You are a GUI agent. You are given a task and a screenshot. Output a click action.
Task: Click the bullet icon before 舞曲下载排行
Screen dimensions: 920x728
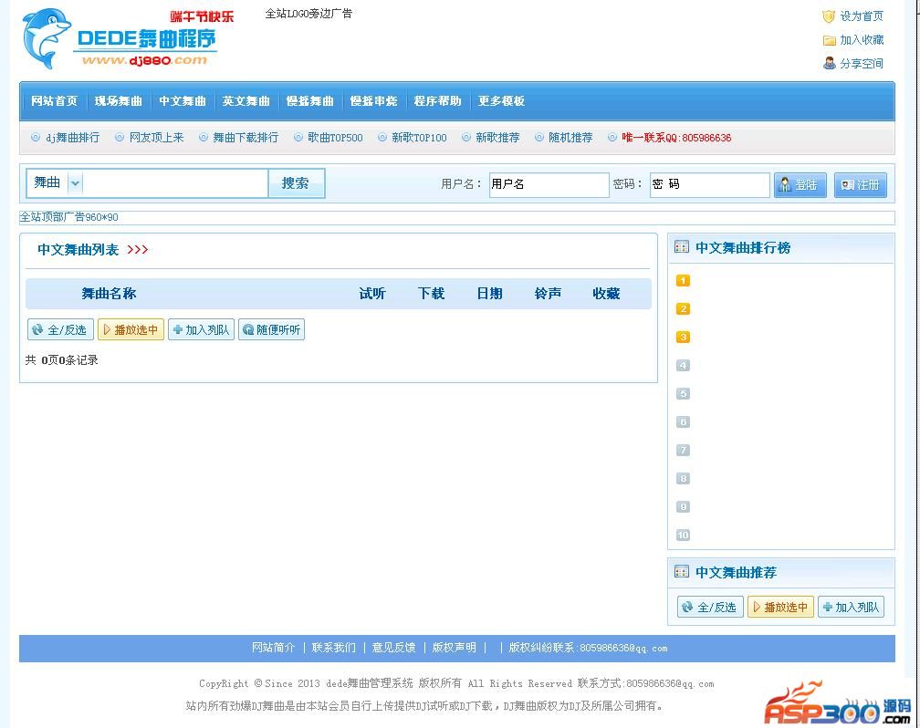pos(204,137)
